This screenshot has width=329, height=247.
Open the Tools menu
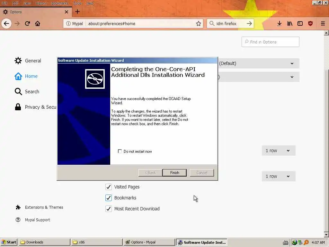[x=77, y=3]
